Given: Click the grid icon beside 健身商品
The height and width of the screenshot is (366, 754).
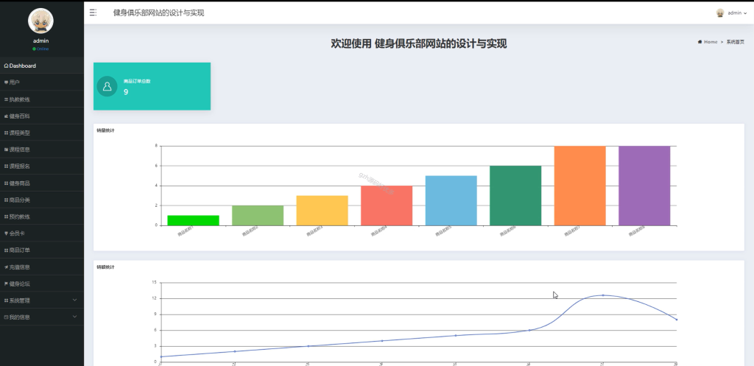Looking at the screenshot, I should (6, 183).
